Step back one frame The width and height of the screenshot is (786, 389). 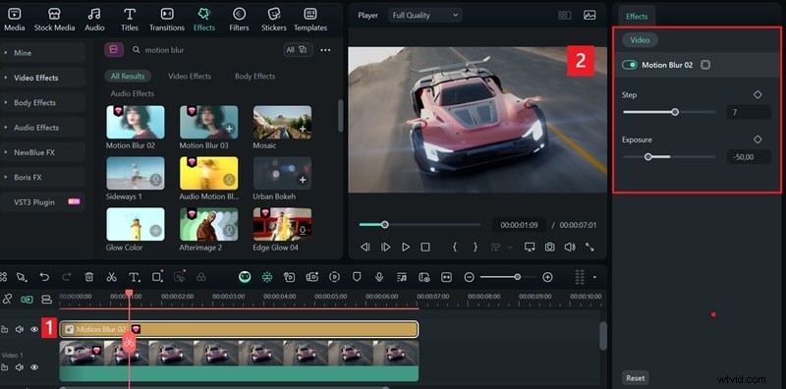pos(365,248)
